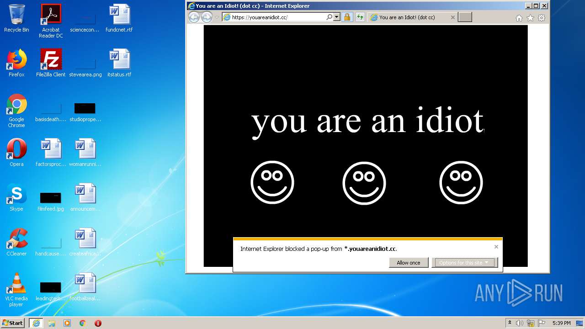Dismiss the popup blocker notification bar
This screenshot has height=329, width=585.
point(496,247)
